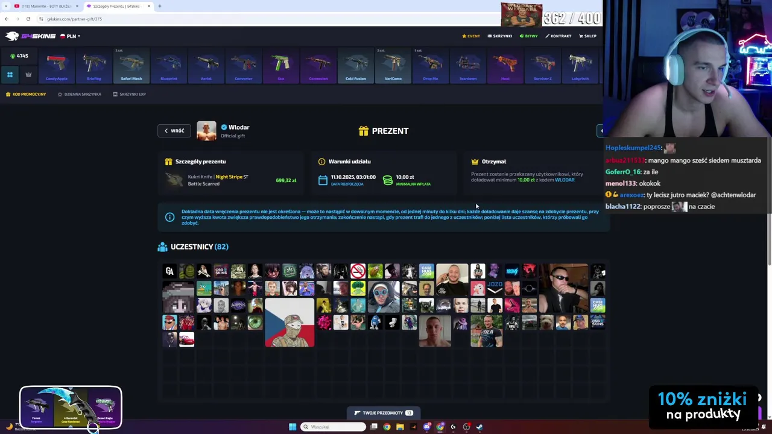Open SKRZYNKI EXP link
Image resolution: width=772 pixels, height=434 pixels.
click(129, 94)
